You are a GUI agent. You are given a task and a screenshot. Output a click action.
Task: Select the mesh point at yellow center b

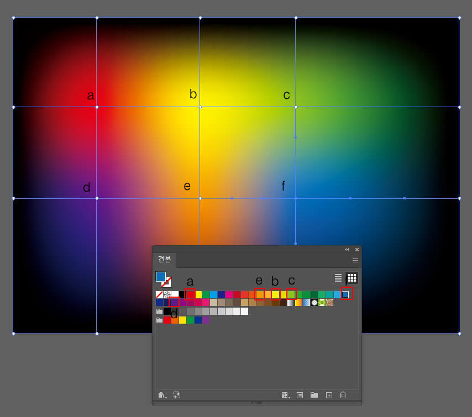coord(201,107)
